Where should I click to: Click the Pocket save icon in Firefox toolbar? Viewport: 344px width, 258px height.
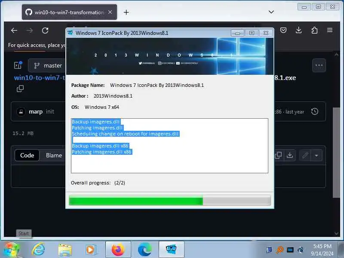pos(283,30)
